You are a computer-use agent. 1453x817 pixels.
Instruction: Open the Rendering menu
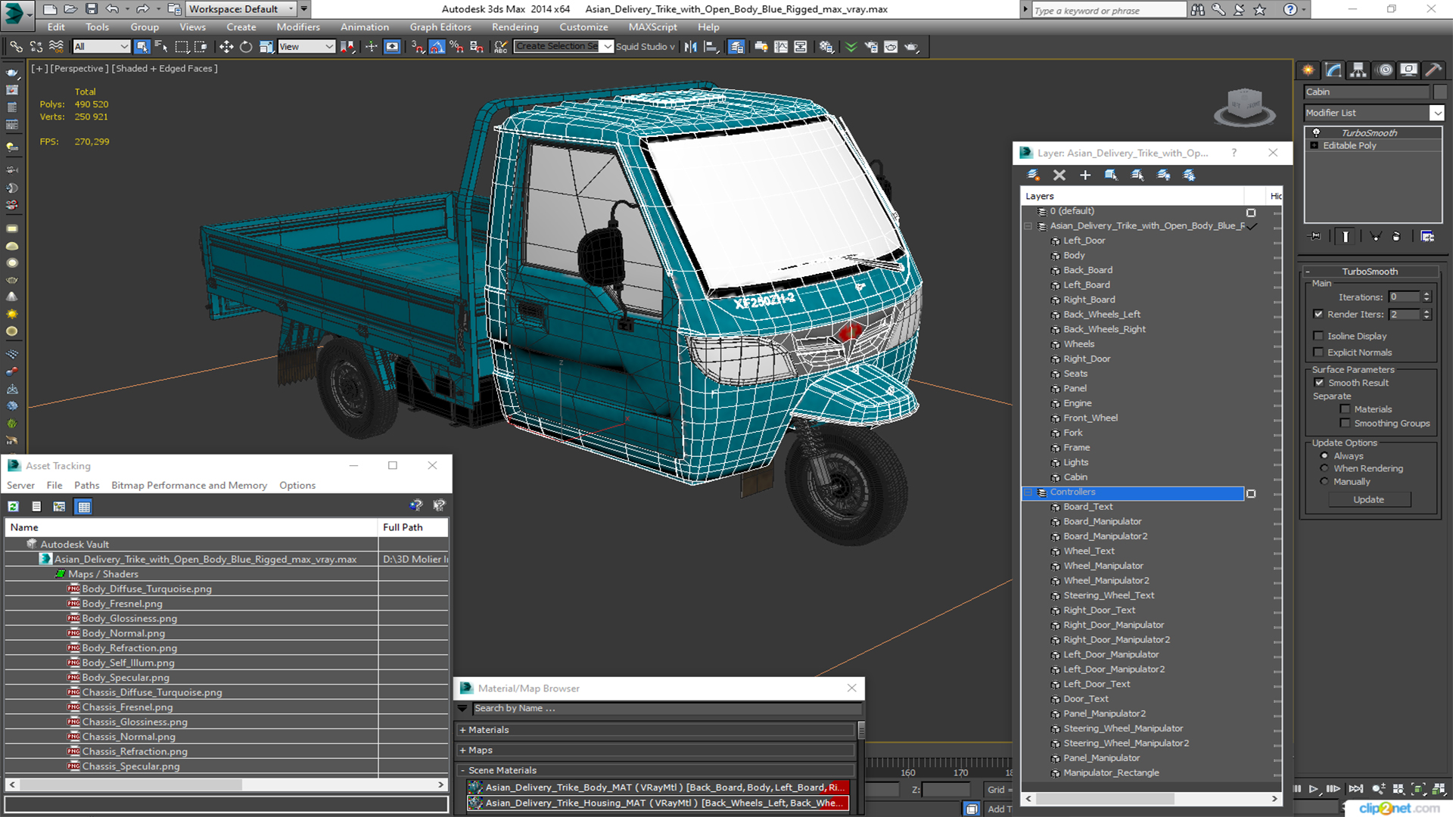[515, 26]
